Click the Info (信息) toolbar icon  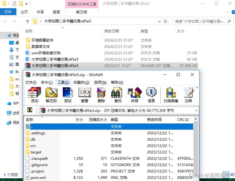click(151, 95)
